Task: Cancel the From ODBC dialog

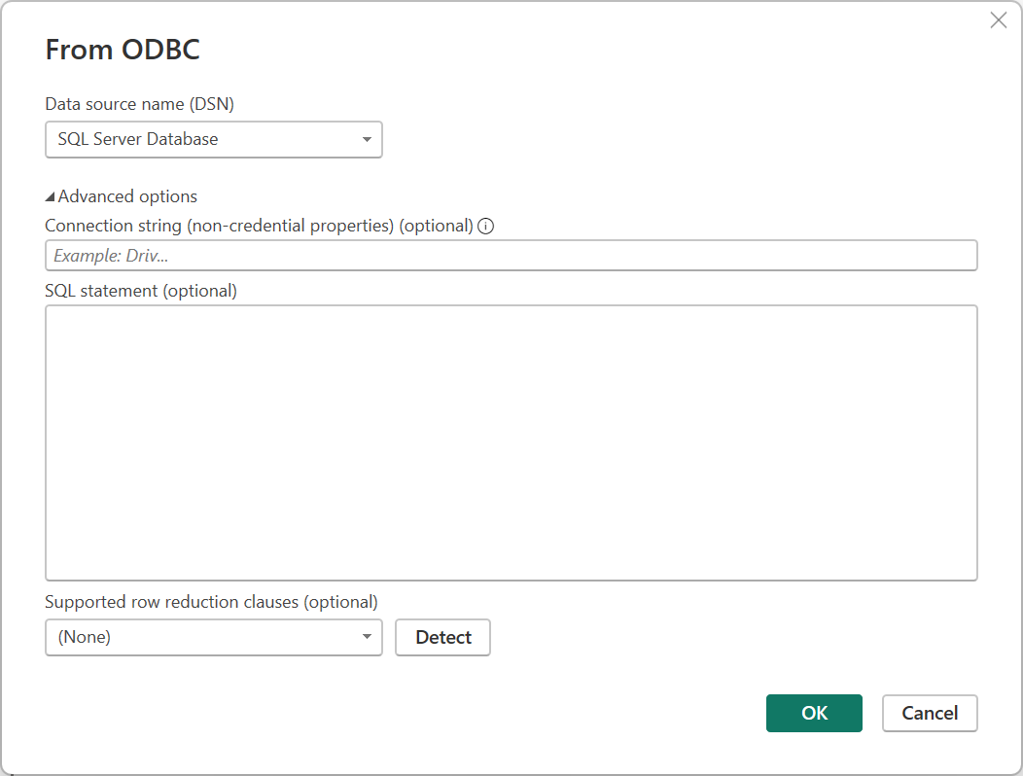Action: pyautogui.click(x=930, y=713)
